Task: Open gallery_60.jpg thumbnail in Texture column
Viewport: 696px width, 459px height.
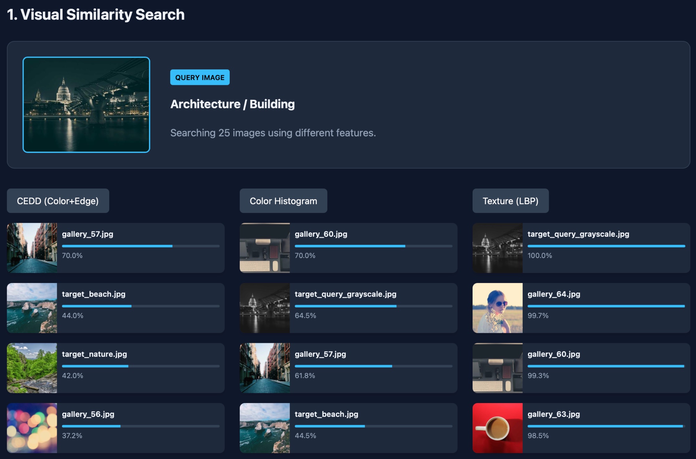Action: pyautogui.click(x=498, y=368)
